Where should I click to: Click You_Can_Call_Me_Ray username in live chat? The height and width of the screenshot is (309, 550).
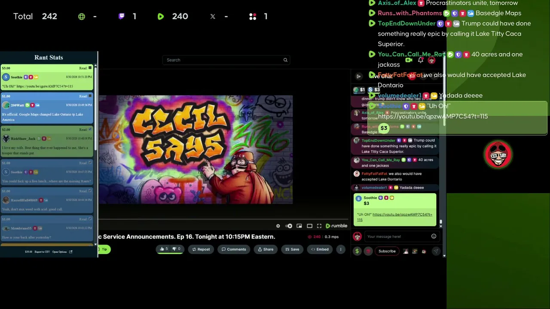(x=381, y=160)
